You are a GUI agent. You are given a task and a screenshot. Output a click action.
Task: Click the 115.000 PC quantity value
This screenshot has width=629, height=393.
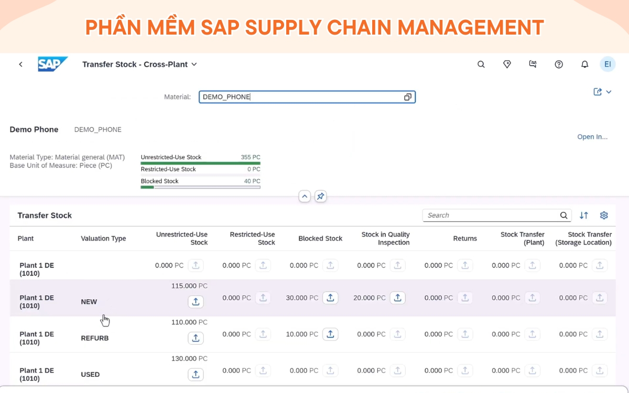[x=189, y=286]
